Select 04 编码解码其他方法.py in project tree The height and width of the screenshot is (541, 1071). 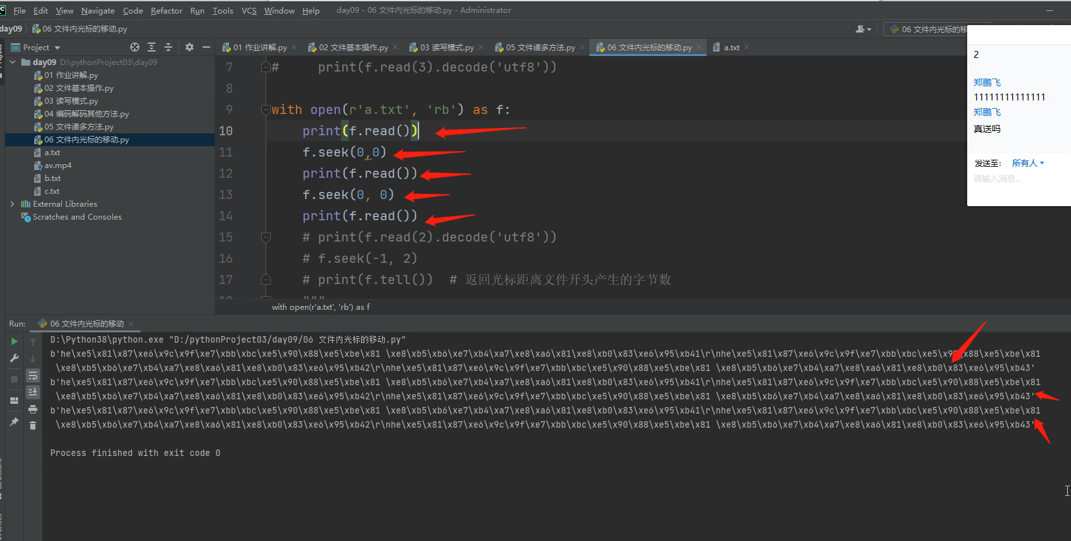pyautogui.click(x=86, y=114)
